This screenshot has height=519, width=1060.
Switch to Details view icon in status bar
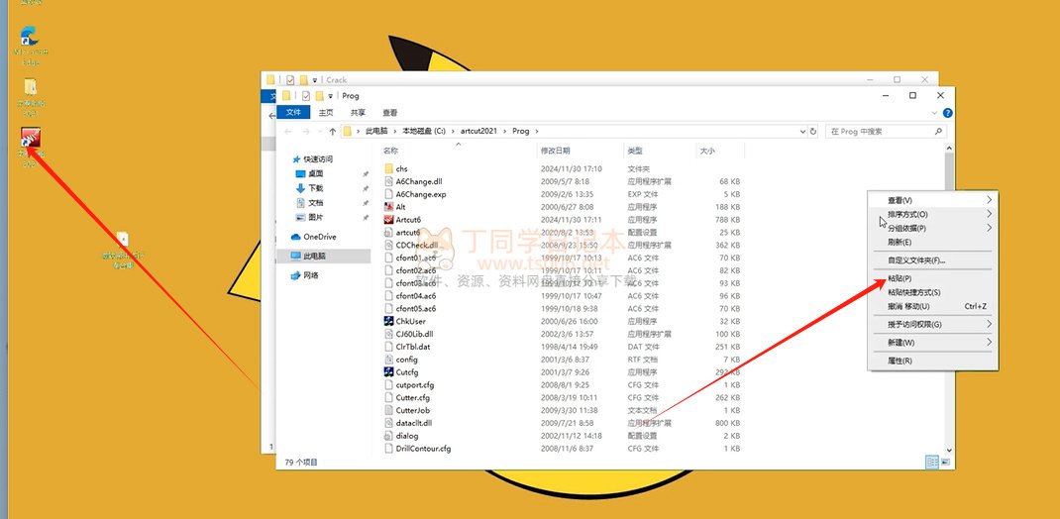pyautogui.click(x=932, y=463)
